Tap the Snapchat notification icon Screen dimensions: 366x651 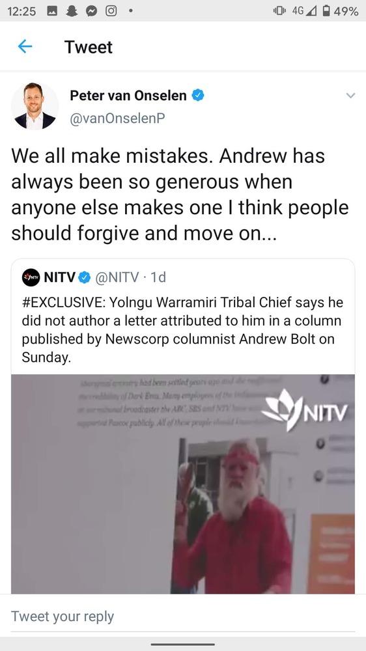72,12
